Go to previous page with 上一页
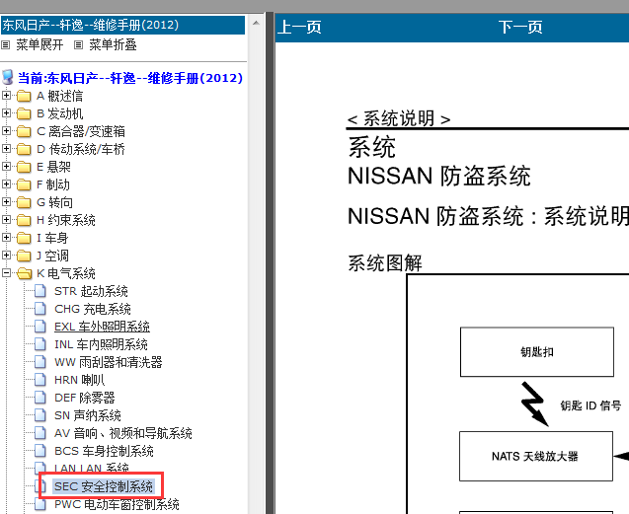Screen dimensions: 629x514 [x=299, y=28]
